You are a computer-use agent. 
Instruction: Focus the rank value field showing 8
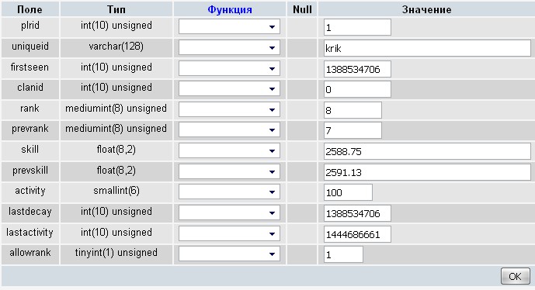point(353,110)
